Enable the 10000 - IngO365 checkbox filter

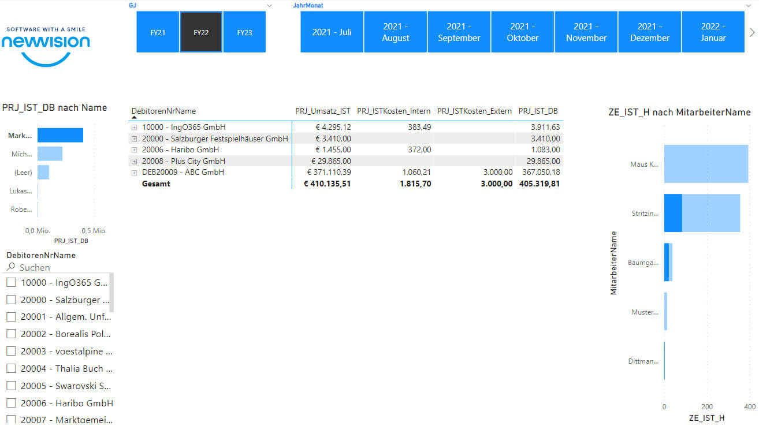coord(11,282)
